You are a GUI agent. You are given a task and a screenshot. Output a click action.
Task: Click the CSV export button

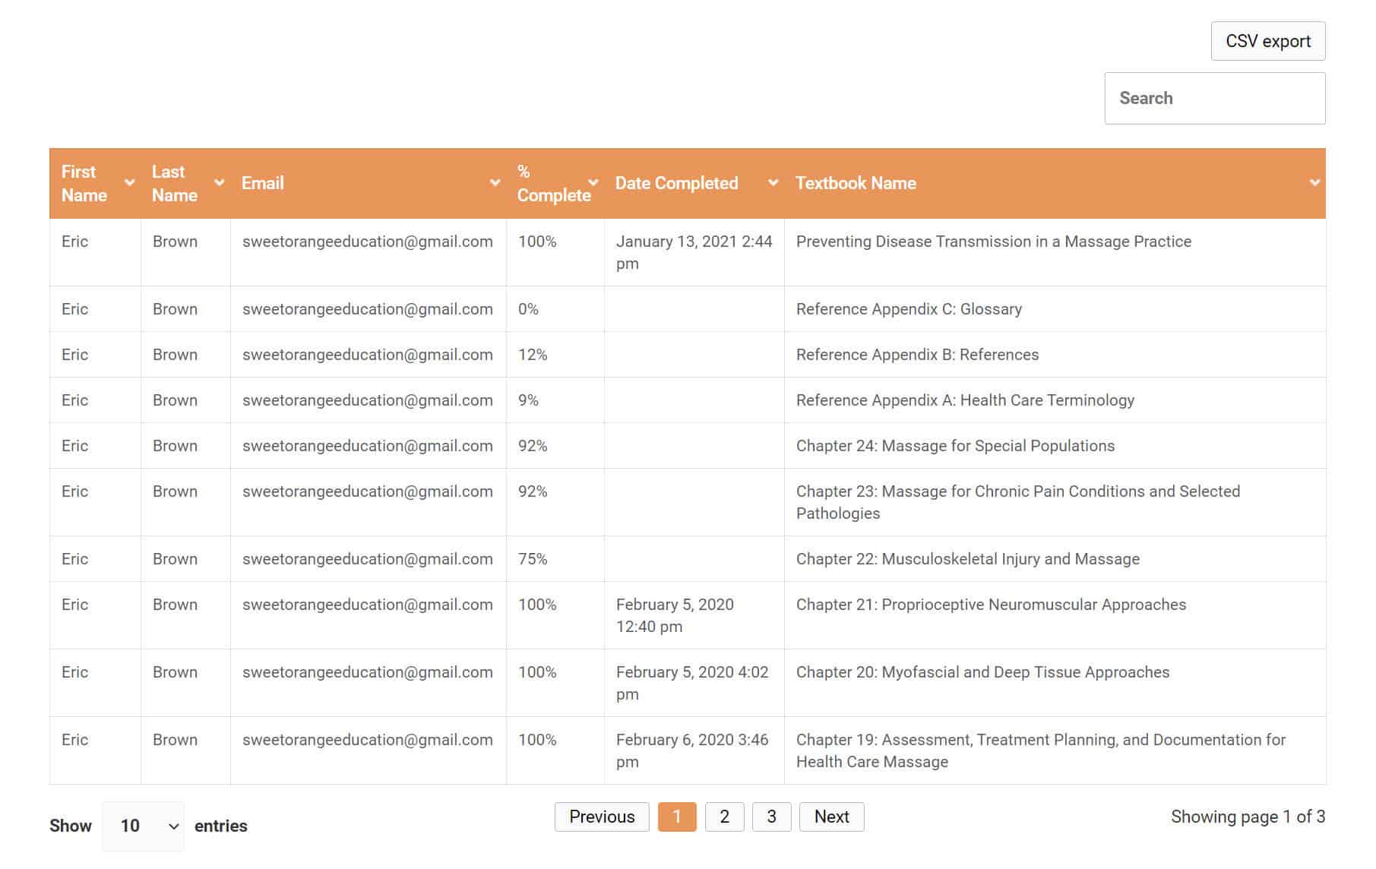tap(1267, 41)
